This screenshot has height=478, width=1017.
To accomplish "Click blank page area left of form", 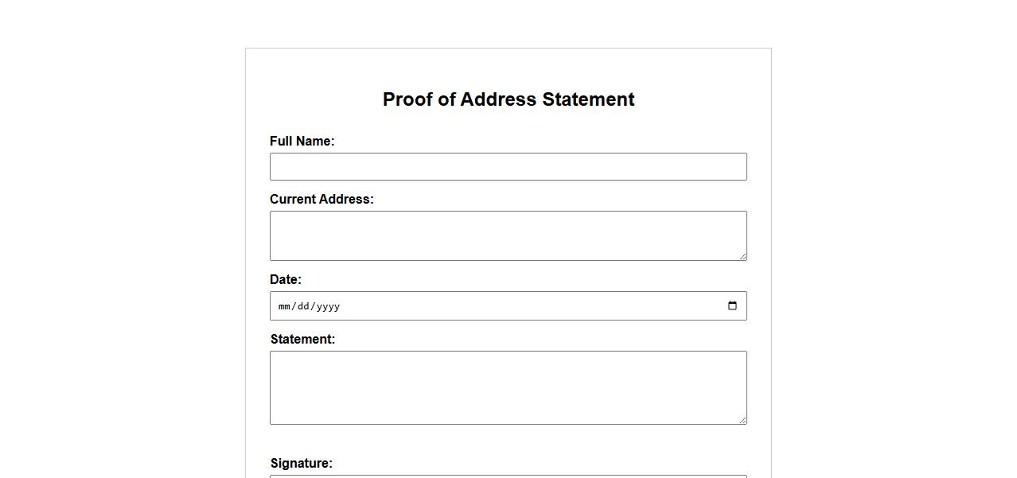I will pyautogui.click(x=119, y=239).
